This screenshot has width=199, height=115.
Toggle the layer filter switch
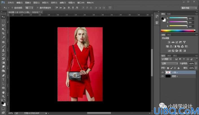pos(197,59)
